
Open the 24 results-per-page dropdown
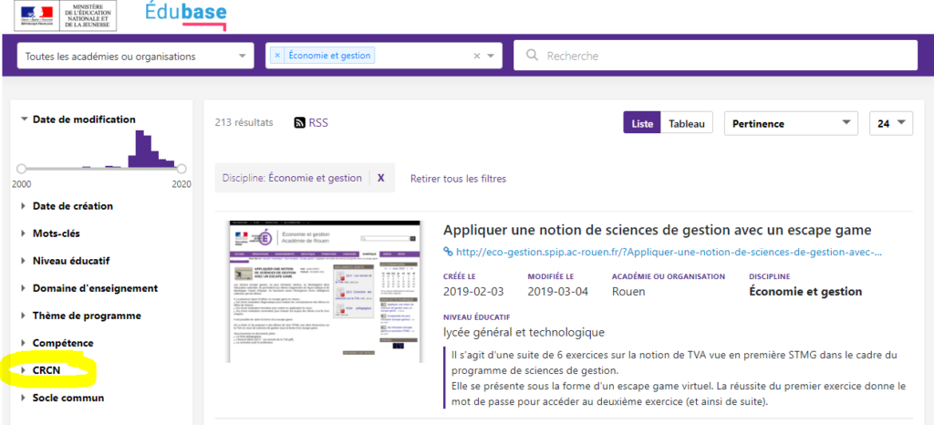891,123
